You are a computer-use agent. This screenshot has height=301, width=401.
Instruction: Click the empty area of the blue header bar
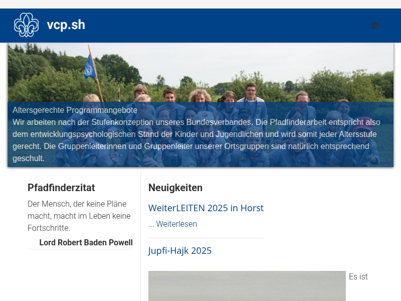tap(226, 25)
